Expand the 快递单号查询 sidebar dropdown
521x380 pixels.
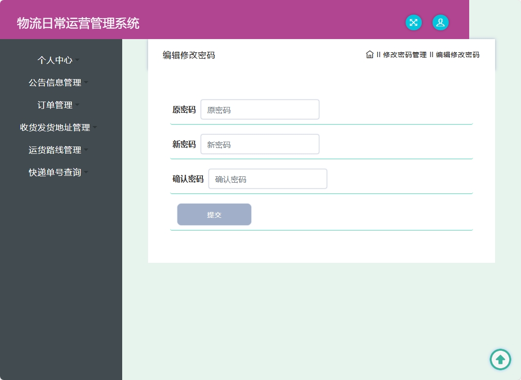[x=86, y=172]
